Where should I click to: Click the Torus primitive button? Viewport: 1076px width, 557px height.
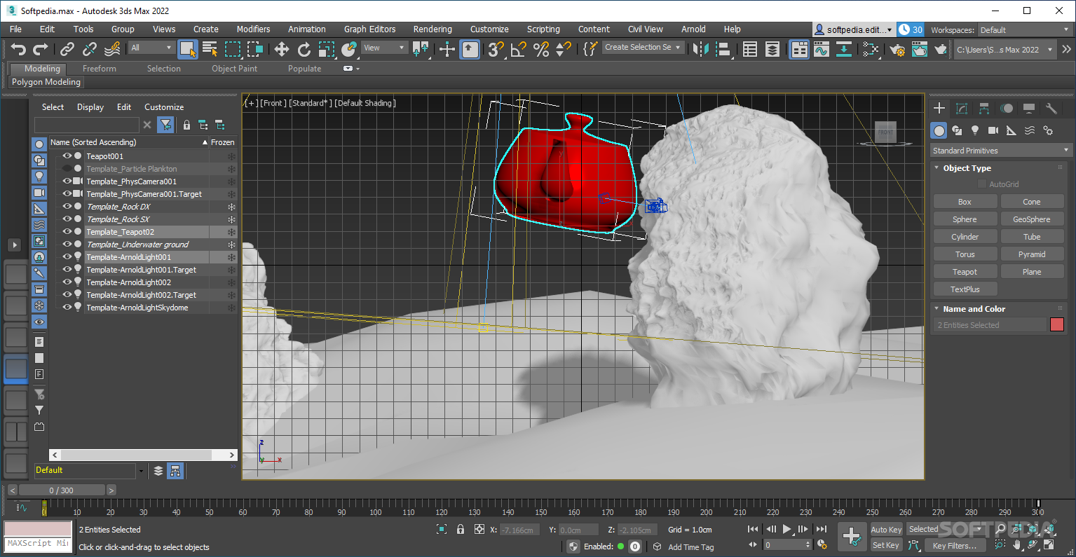(965, 254)
